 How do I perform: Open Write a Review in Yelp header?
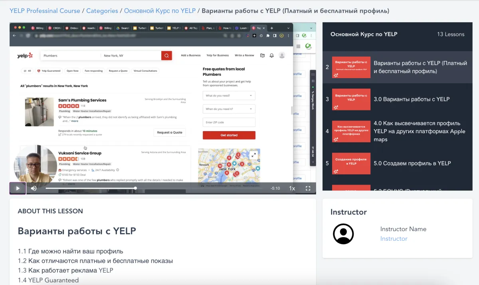(x=244, y=55)
